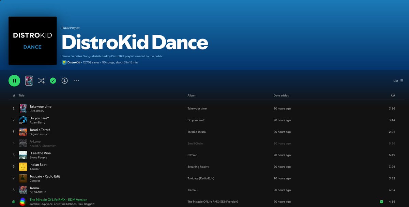This screenshot has width=409, height=207.
Task: Open the DistroKid profile link
Action: point(74,62)
